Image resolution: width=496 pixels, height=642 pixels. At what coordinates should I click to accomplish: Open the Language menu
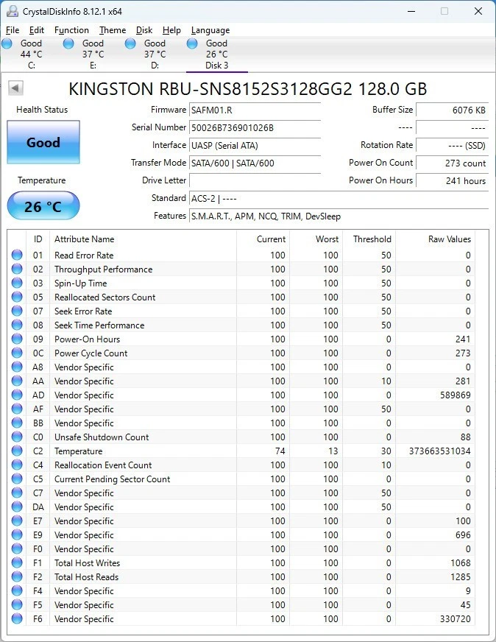210,30
